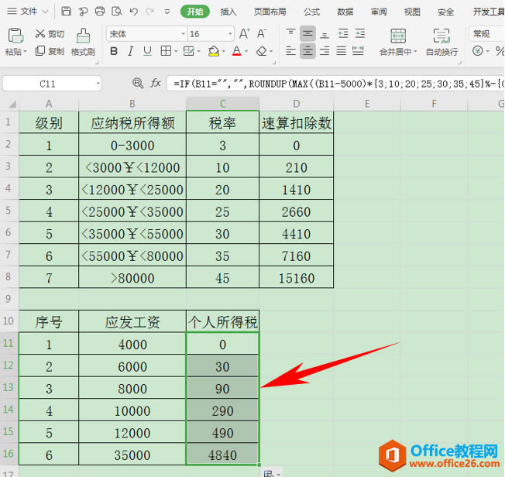The width and height of the screenshot is (505, 477).
Task: Justify text alignment icon
Action: [x=341, y=51]
